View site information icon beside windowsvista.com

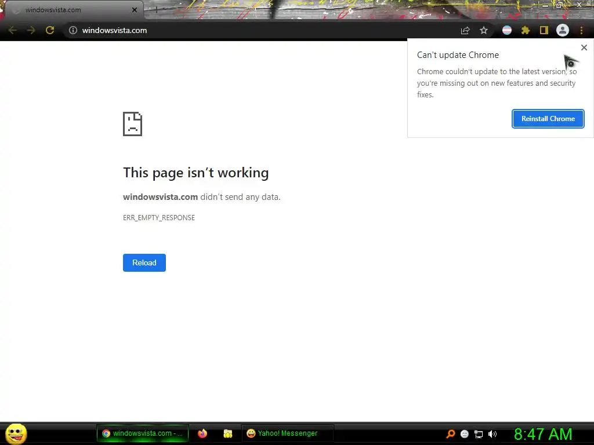pos(73,30)
